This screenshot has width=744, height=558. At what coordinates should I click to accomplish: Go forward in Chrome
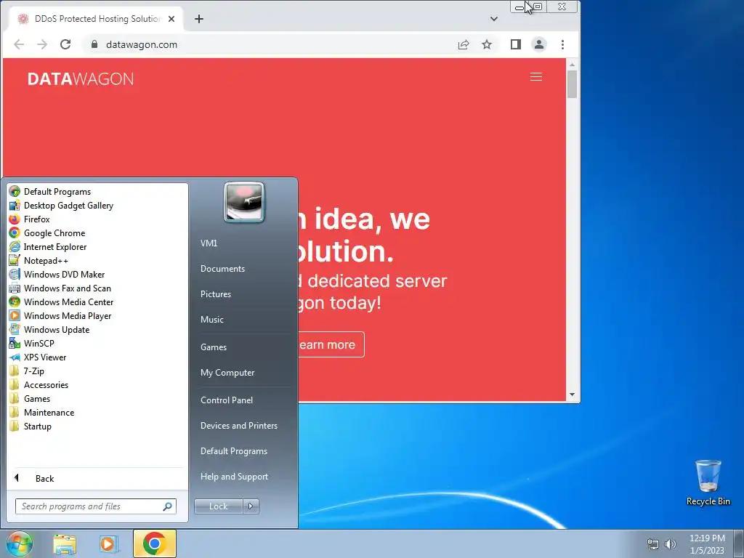[42, 44]
